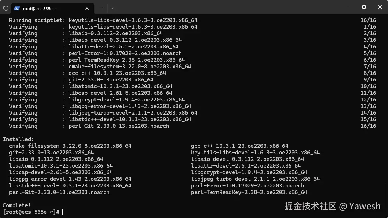Click installed gcc-c++-10.3.1-23 package entry

coord(239,146)
